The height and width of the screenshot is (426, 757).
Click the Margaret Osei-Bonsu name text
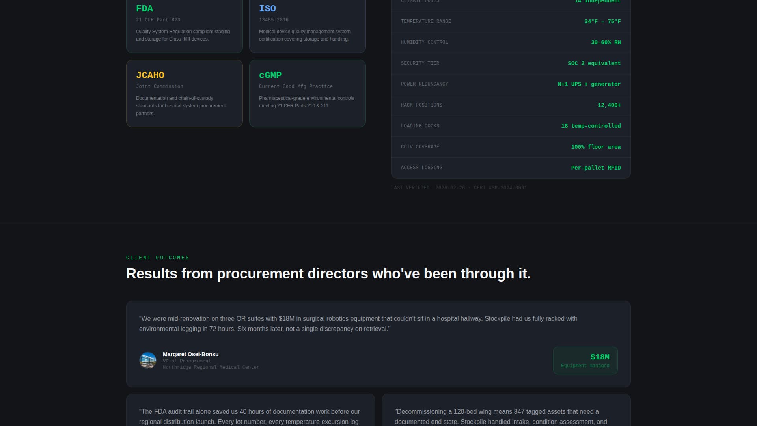(x=190, y=354)
